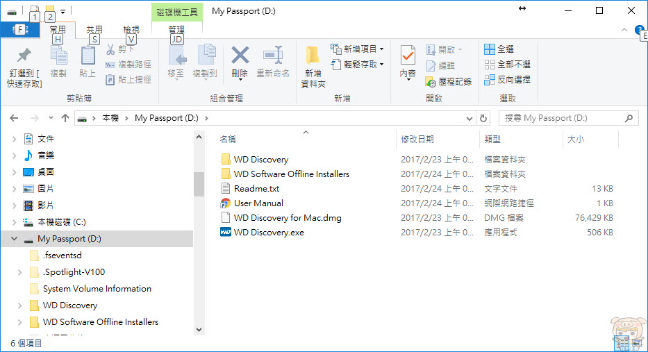Click the Rename (重新命名) icon
Screen dimensions: 648x352
tap(273, 55)
